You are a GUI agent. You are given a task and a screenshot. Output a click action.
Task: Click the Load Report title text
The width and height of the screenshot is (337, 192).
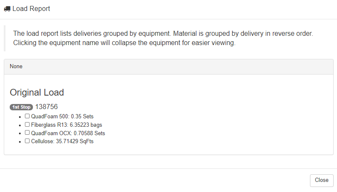(x=31, y=9)
